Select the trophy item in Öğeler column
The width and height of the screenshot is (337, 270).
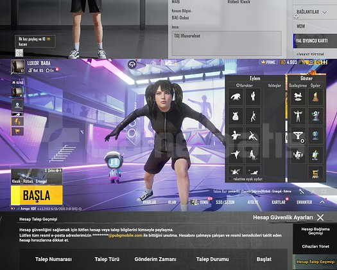315,96
